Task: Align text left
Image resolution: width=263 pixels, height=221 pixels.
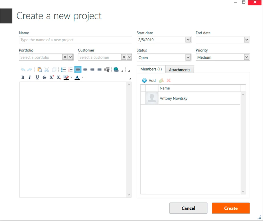Action: tap(78, 69)
